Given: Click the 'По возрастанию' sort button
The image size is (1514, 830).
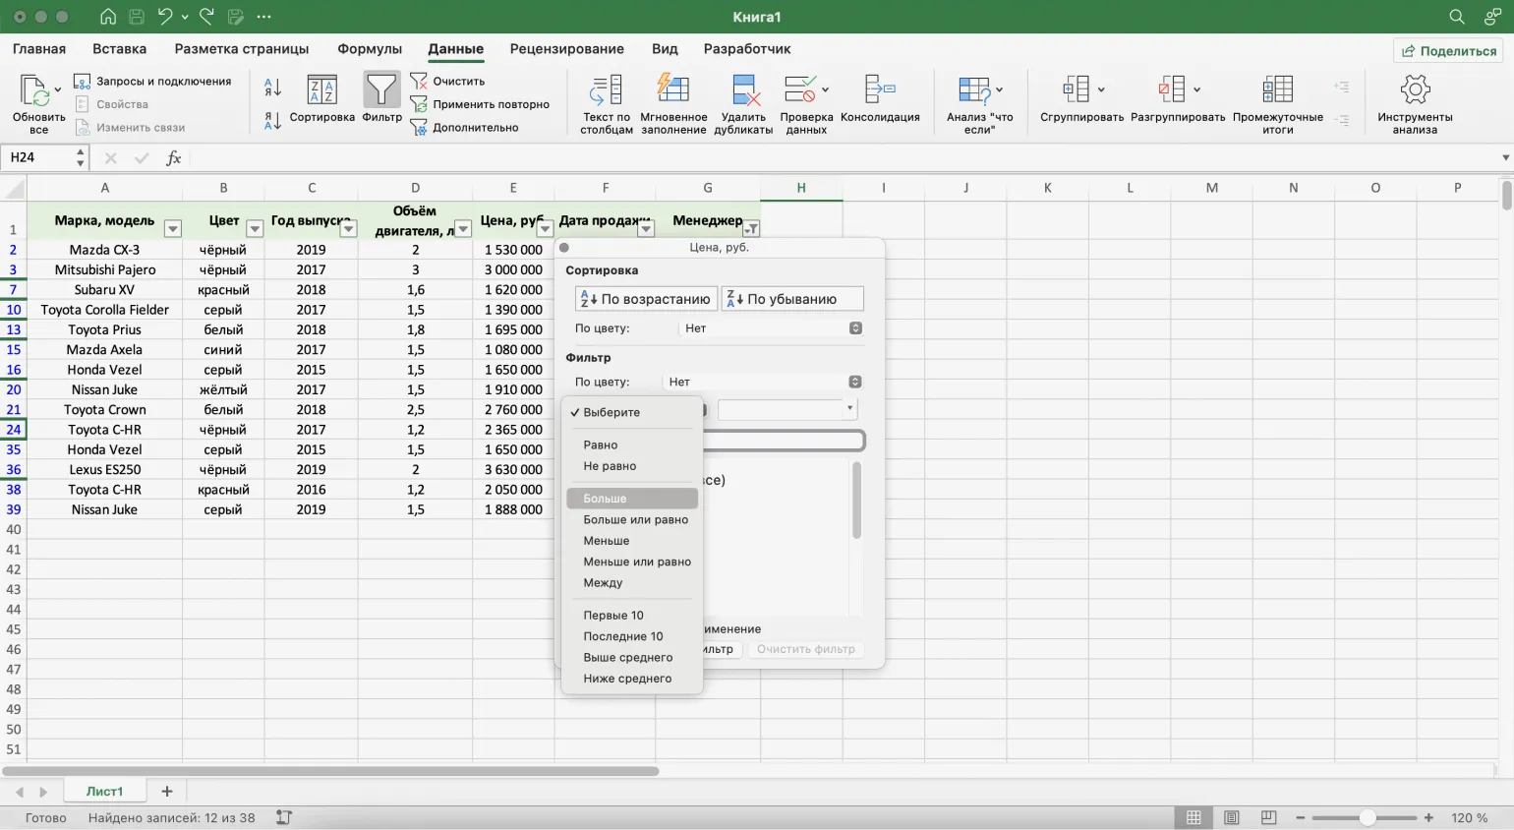Looking at the screenshot, I should [646, 299].
